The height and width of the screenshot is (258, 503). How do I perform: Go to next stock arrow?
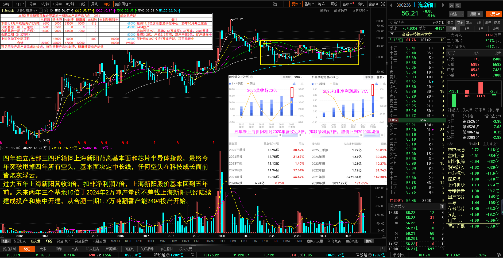click(x=443, y=5)
